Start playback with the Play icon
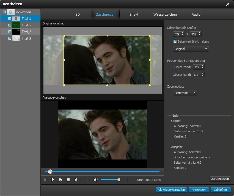This screenshot has height=196, width=234. pos(53,180)
